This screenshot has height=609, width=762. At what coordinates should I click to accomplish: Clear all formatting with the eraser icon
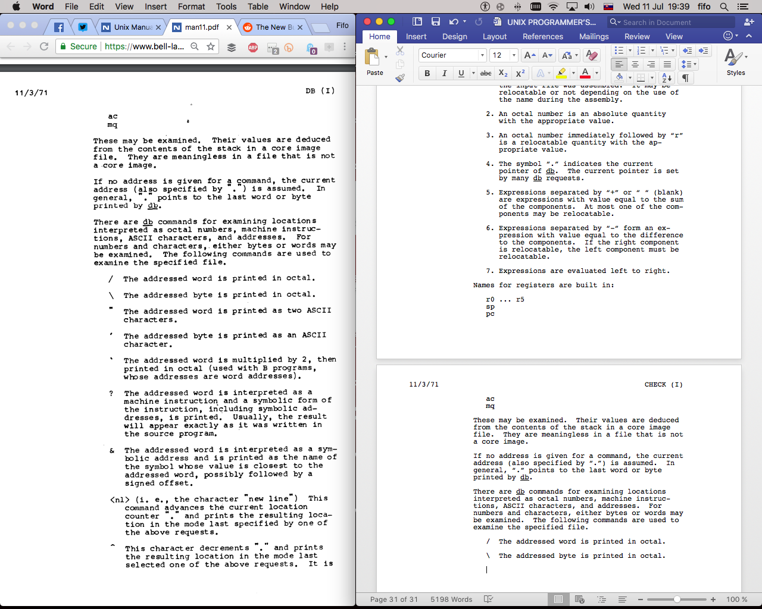[x=592, y=55]
